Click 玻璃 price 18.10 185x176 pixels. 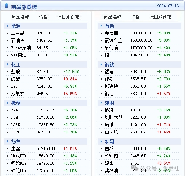[136, 110]
